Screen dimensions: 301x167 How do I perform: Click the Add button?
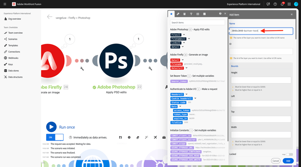(x=288, y=161)
